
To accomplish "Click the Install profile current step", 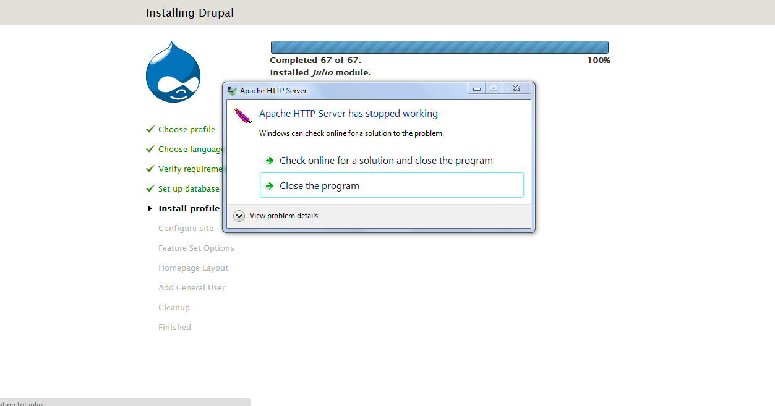I will point(189,208).
